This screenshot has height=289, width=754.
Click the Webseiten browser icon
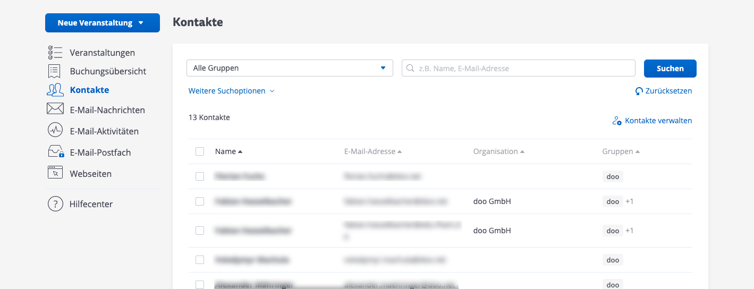[x=55, y=173]
